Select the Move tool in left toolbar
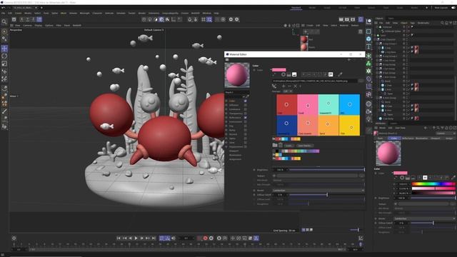 coord(4,49)
